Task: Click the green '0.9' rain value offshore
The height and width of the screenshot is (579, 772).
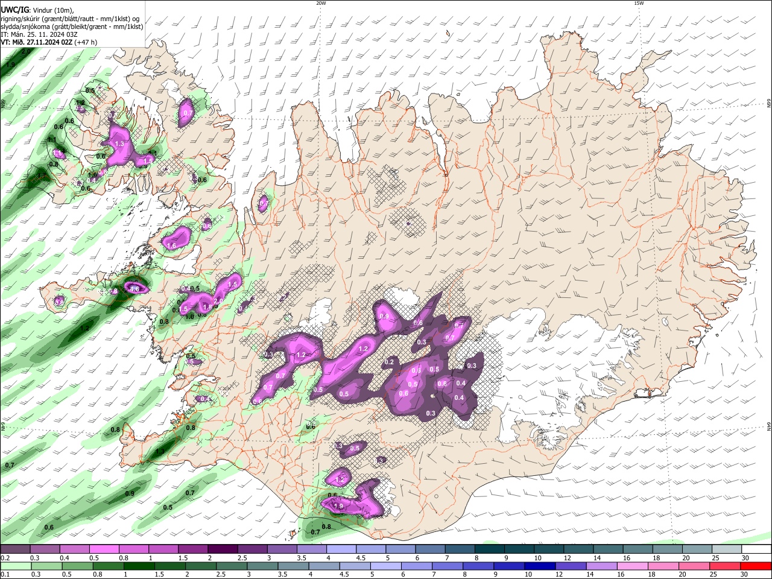Action: pos(130,493)
